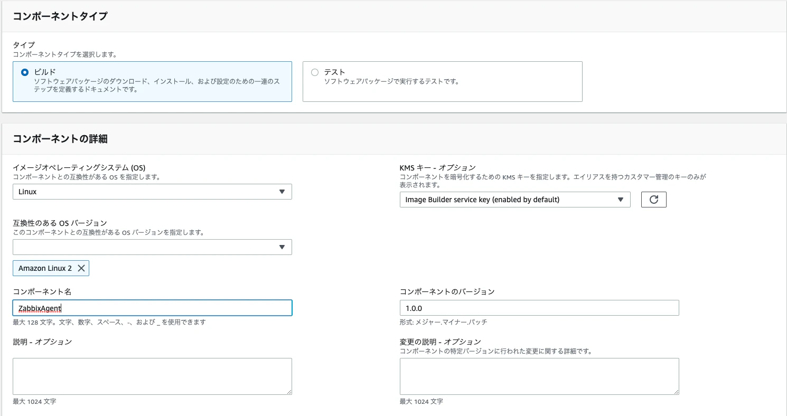Click the refresh KMS keys icon button

coord(654,200)
